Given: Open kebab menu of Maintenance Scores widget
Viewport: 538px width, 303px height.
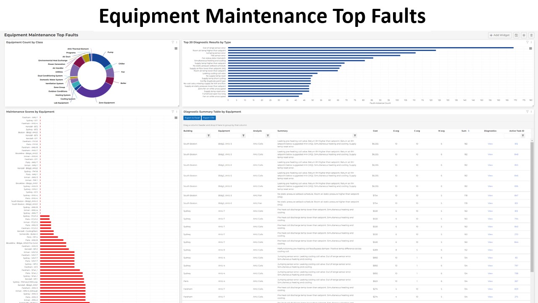Looking at the screenshot, I should [177, 112].
